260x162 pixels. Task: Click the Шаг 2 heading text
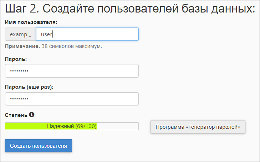click(x=130, y=9)
